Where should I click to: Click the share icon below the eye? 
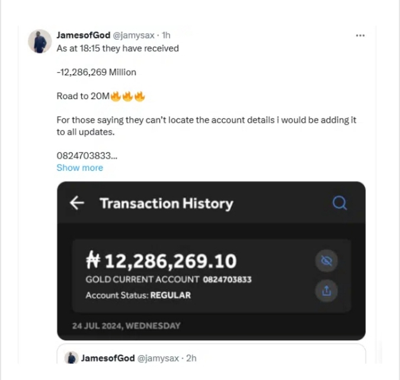(x=327, y=291)
